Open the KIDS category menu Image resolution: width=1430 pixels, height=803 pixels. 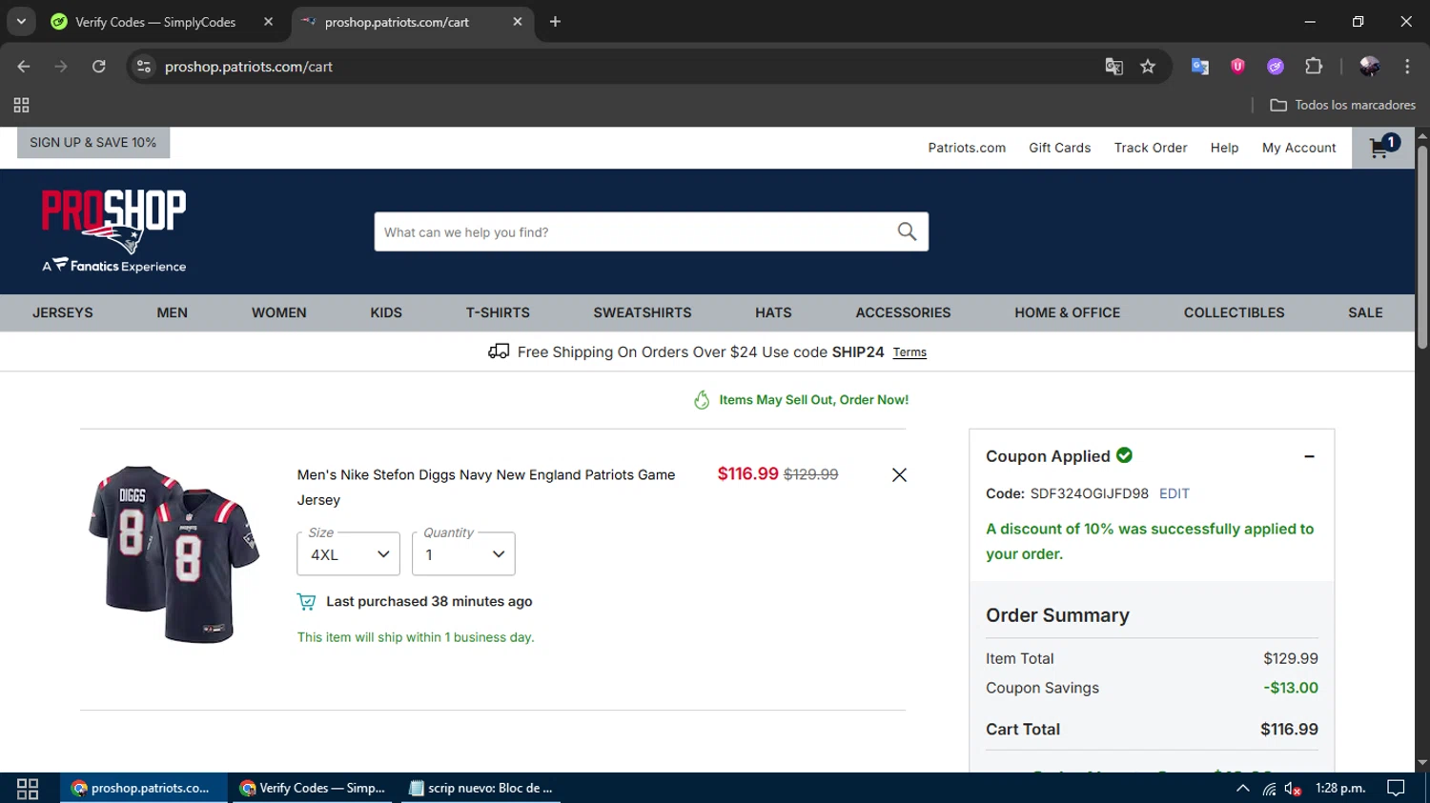(386, 312)
